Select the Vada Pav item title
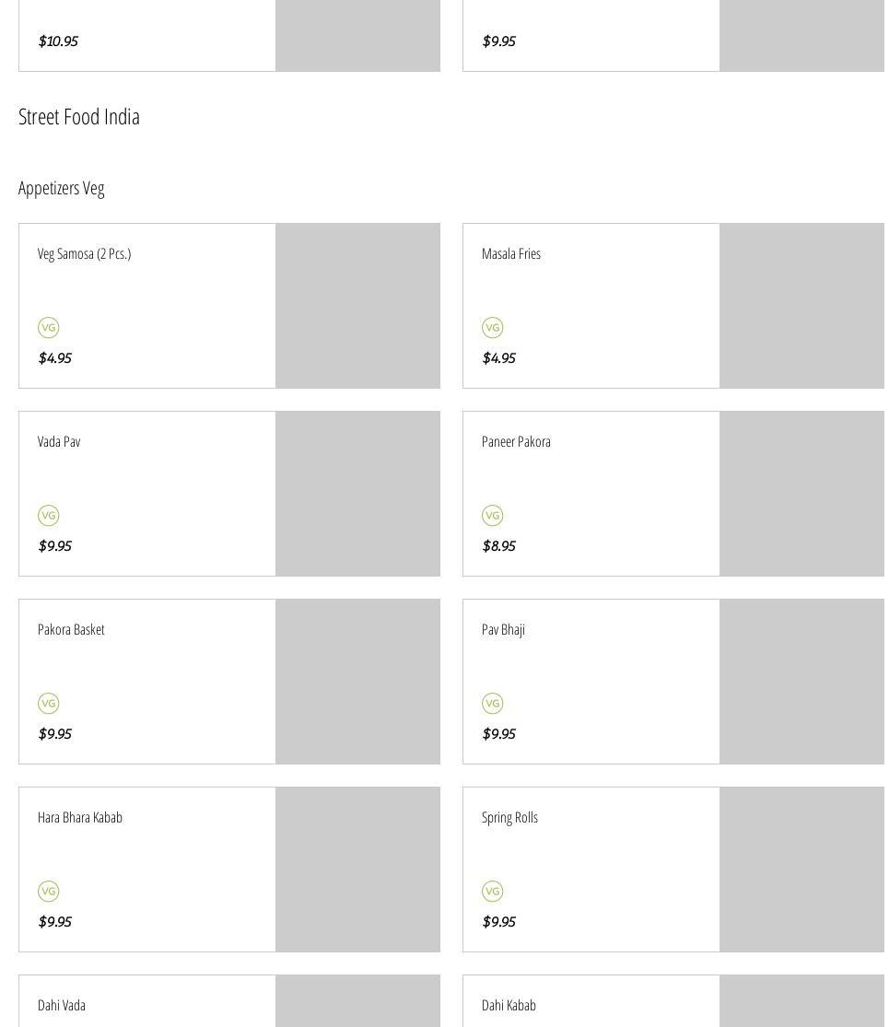The height and width of the screenshot is (1027, 889). [x=59, y=441]
